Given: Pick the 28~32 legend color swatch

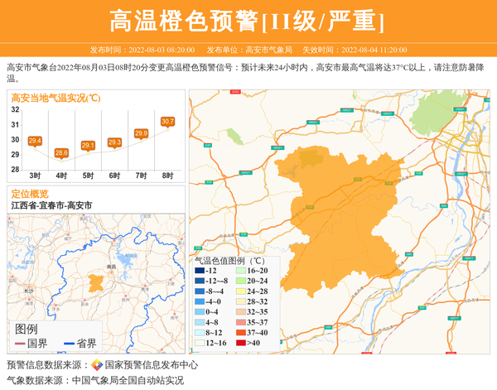Looking at the screenshot, I should click(x=241, y=301).
